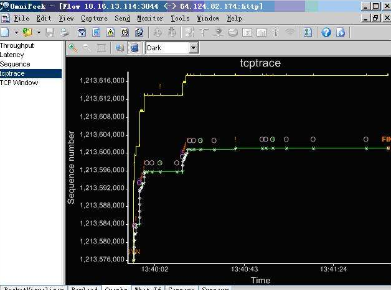Open the Help menu

pyautogui.click(x=234, y=19)
